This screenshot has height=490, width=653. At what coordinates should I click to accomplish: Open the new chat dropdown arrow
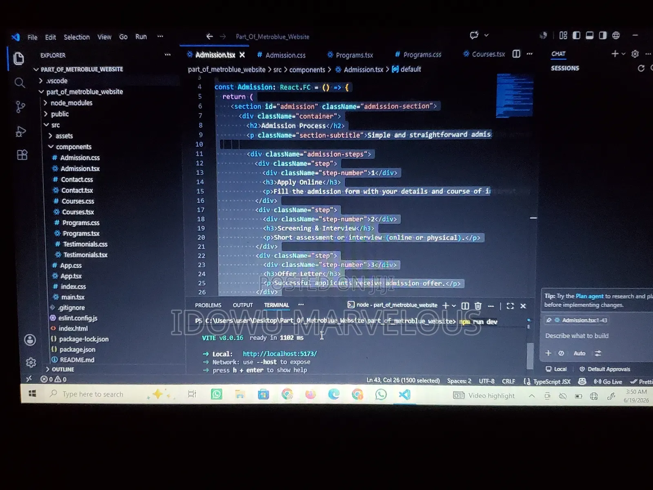[623, 54]
